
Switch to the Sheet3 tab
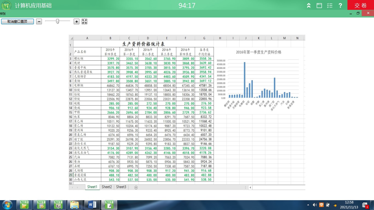[x=121, y=187]
